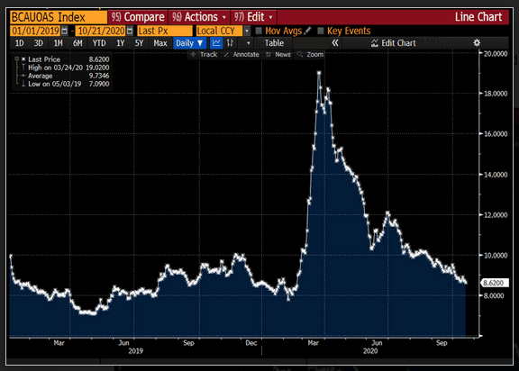Select the 1D time range
Screen dimensions: 519x371
19,43
